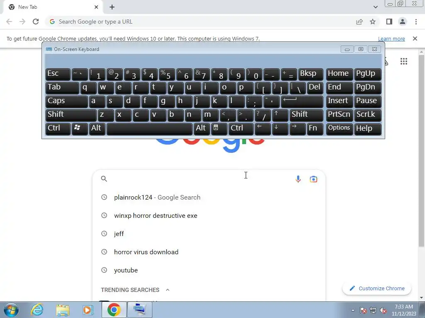
Task: Toggle right Shift key on keyboard
Action: (306, 115)
